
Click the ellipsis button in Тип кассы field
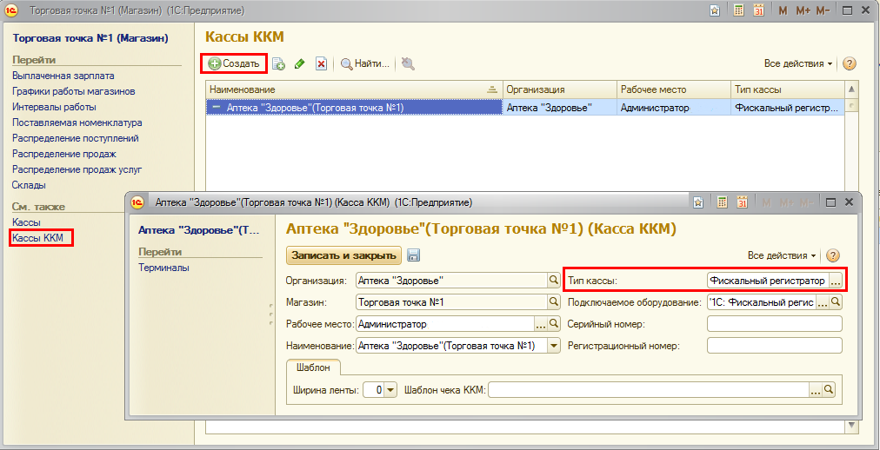(835, 281)
